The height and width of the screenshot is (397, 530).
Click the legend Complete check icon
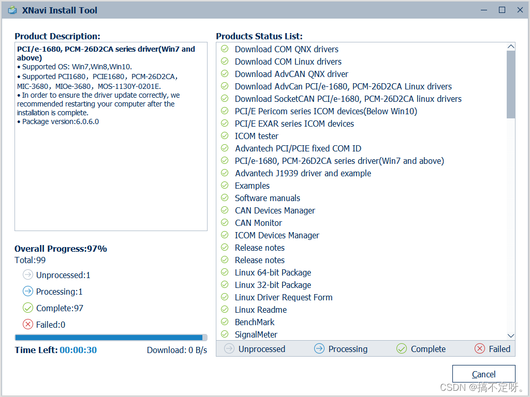tap(402, 348)
